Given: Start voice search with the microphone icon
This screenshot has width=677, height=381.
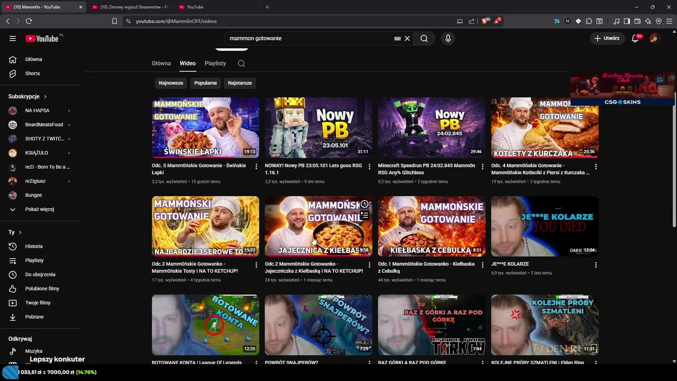Looking at the screenshot, I should [448, 38].
